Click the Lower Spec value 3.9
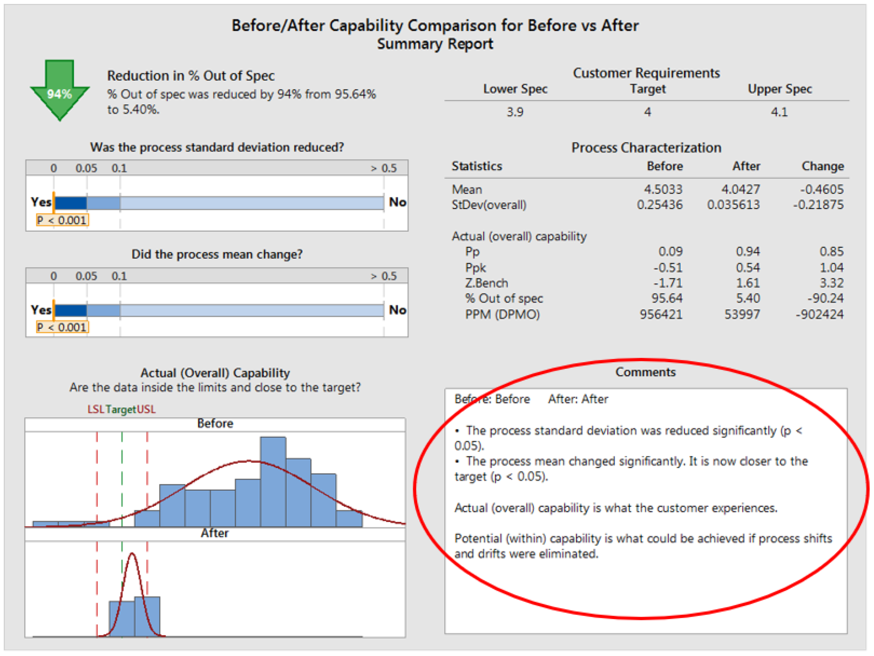The height and width of the screenshot is (656, 874). pos(515,112)
